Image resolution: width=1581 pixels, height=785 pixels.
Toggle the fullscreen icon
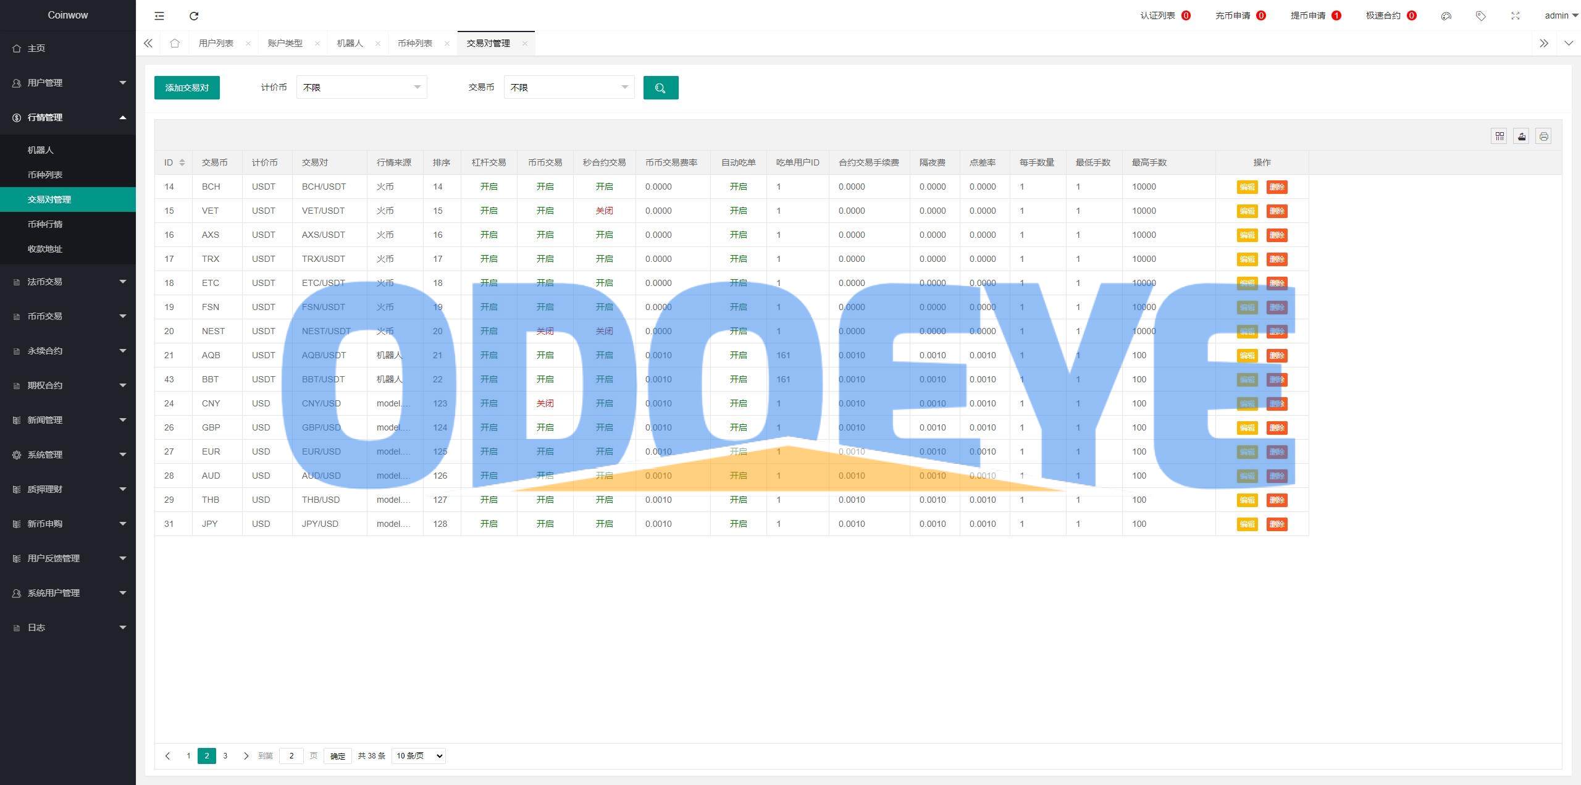pyautogui.click(x=1515, y=16)
